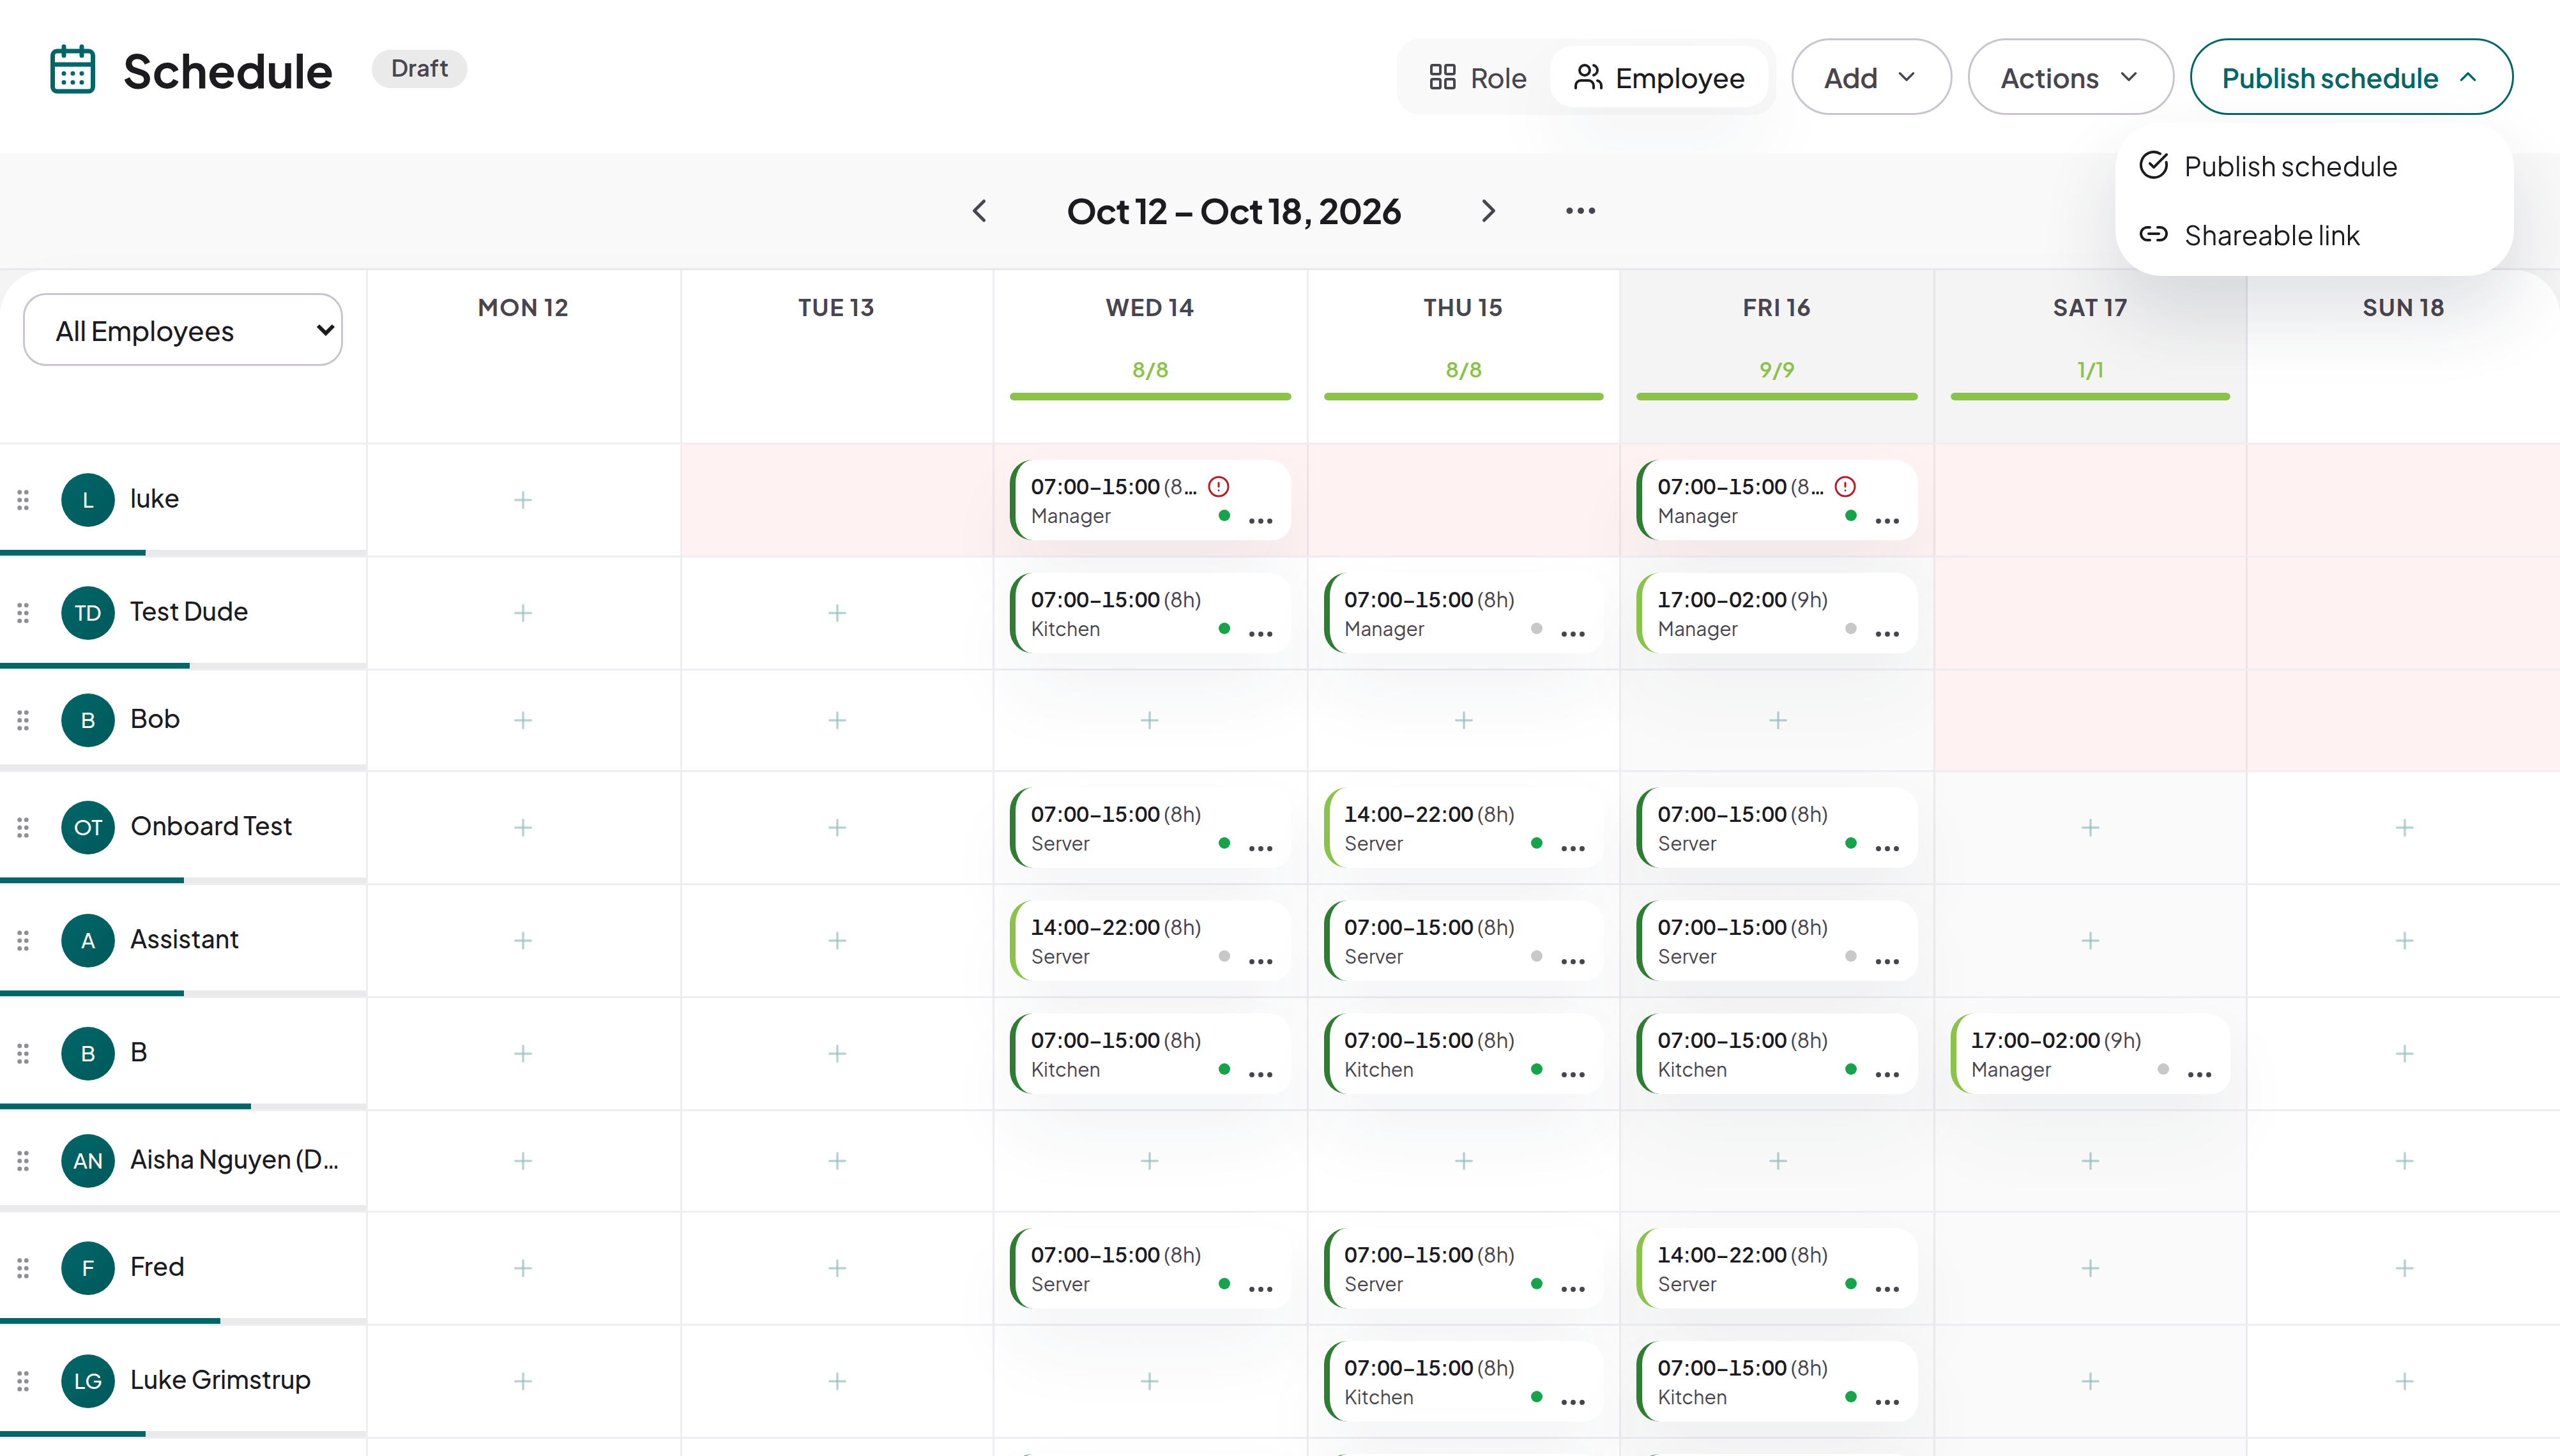Add shift for Assistant on Sunday
The width and height of the screenshot is (2560, 1456).
pos(2404,941)
